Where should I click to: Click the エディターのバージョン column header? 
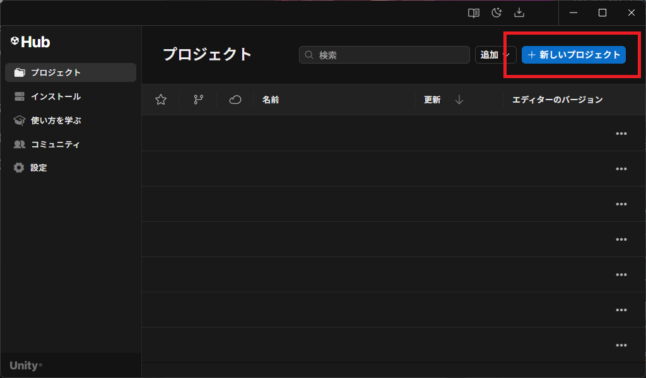point(558,100)
